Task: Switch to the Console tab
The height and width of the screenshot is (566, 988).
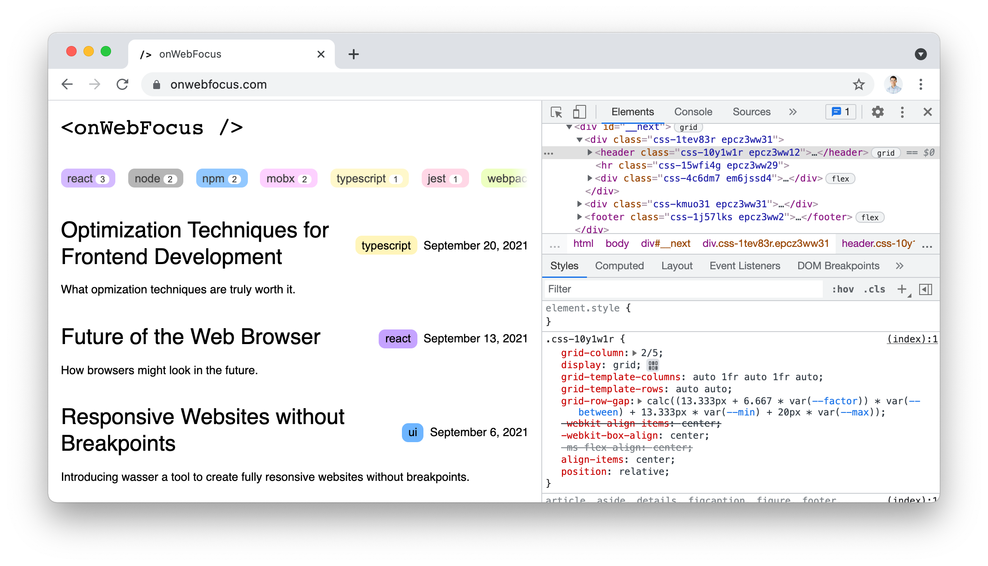Action: pyautogui.click(x=693, y=111)
